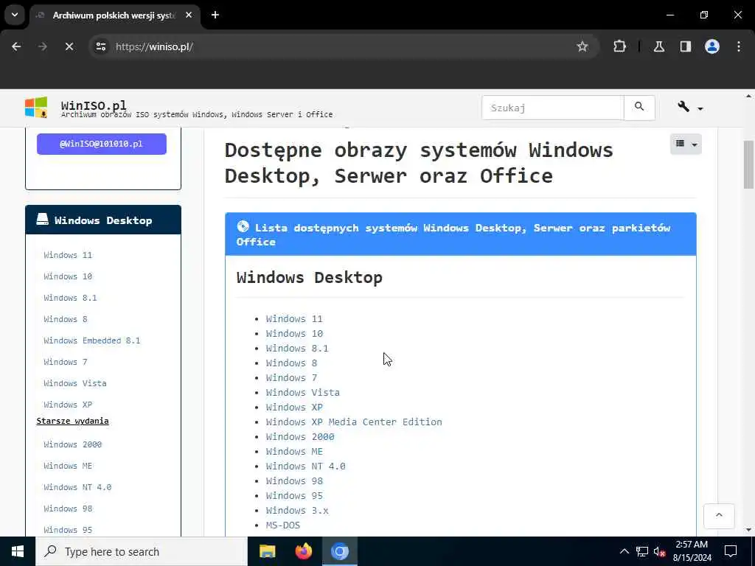Stop page loading with X button
Viewport: 755px width, 566px height.
click(69, 46)
